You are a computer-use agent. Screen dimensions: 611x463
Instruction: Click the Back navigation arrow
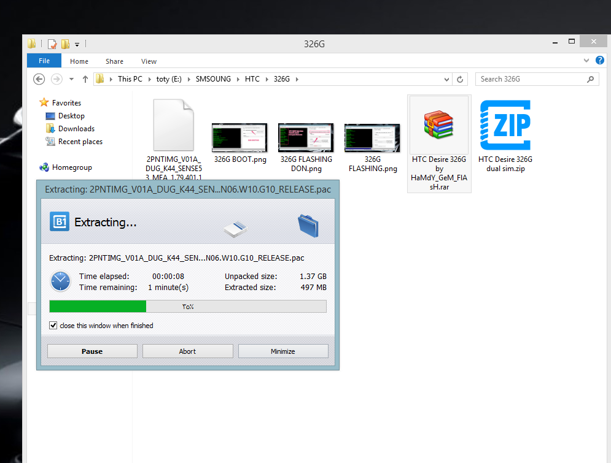[x=39, y=79]
